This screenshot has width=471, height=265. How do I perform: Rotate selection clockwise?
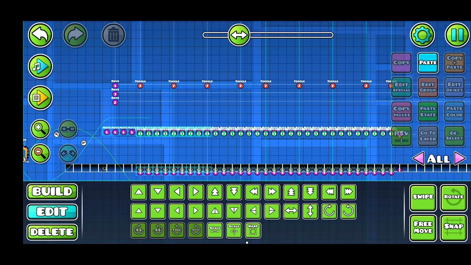pos(329,211)
